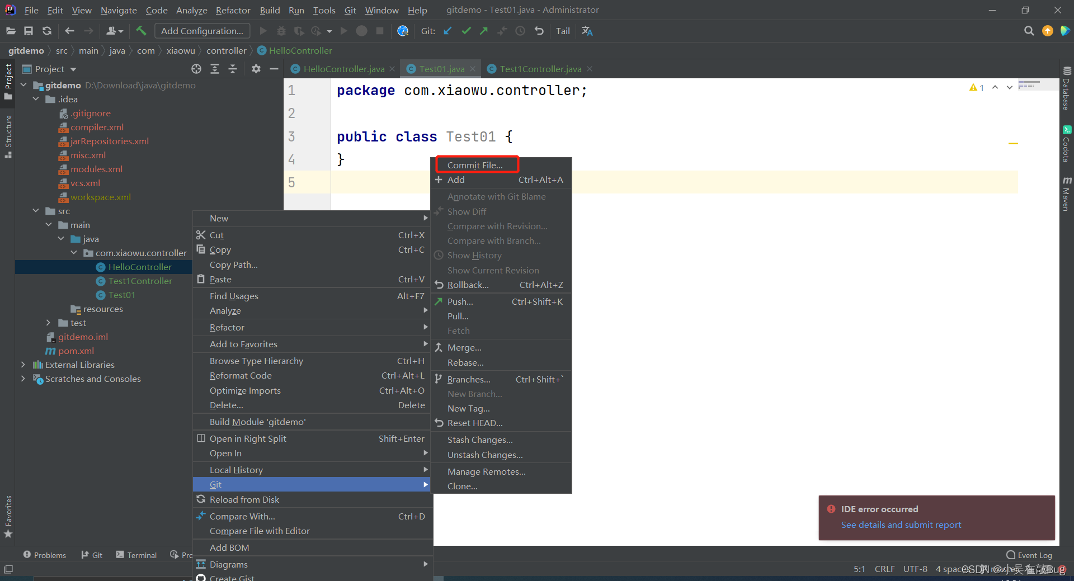
Task: Build project with the green hammer icon
Action: [141, 31]
